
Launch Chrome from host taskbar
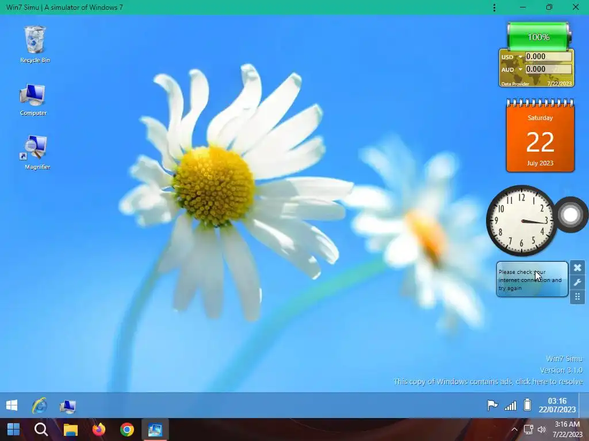127,430
